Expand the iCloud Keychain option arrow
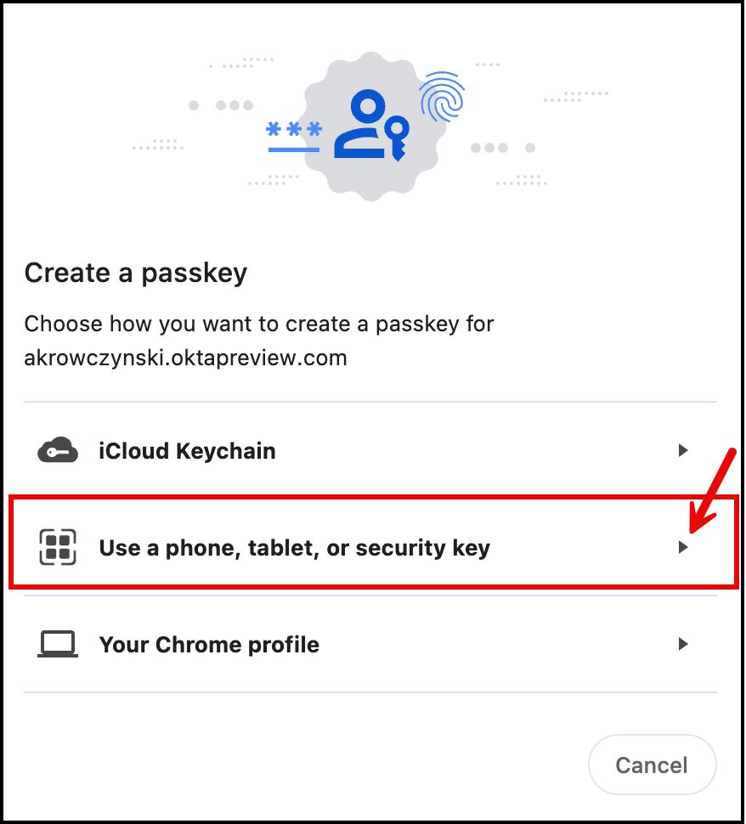 tap(682, 450)
